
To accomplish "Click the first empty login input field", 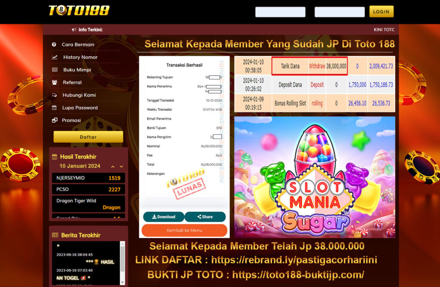I will [280, 12].
